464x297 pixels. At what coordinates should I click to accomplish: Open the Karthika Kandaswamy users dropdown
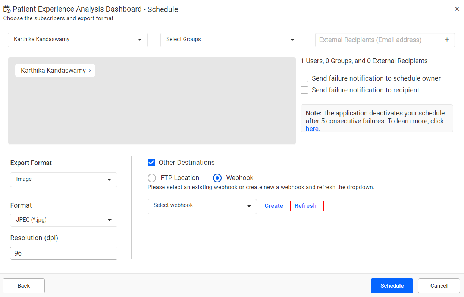(78, 40)
